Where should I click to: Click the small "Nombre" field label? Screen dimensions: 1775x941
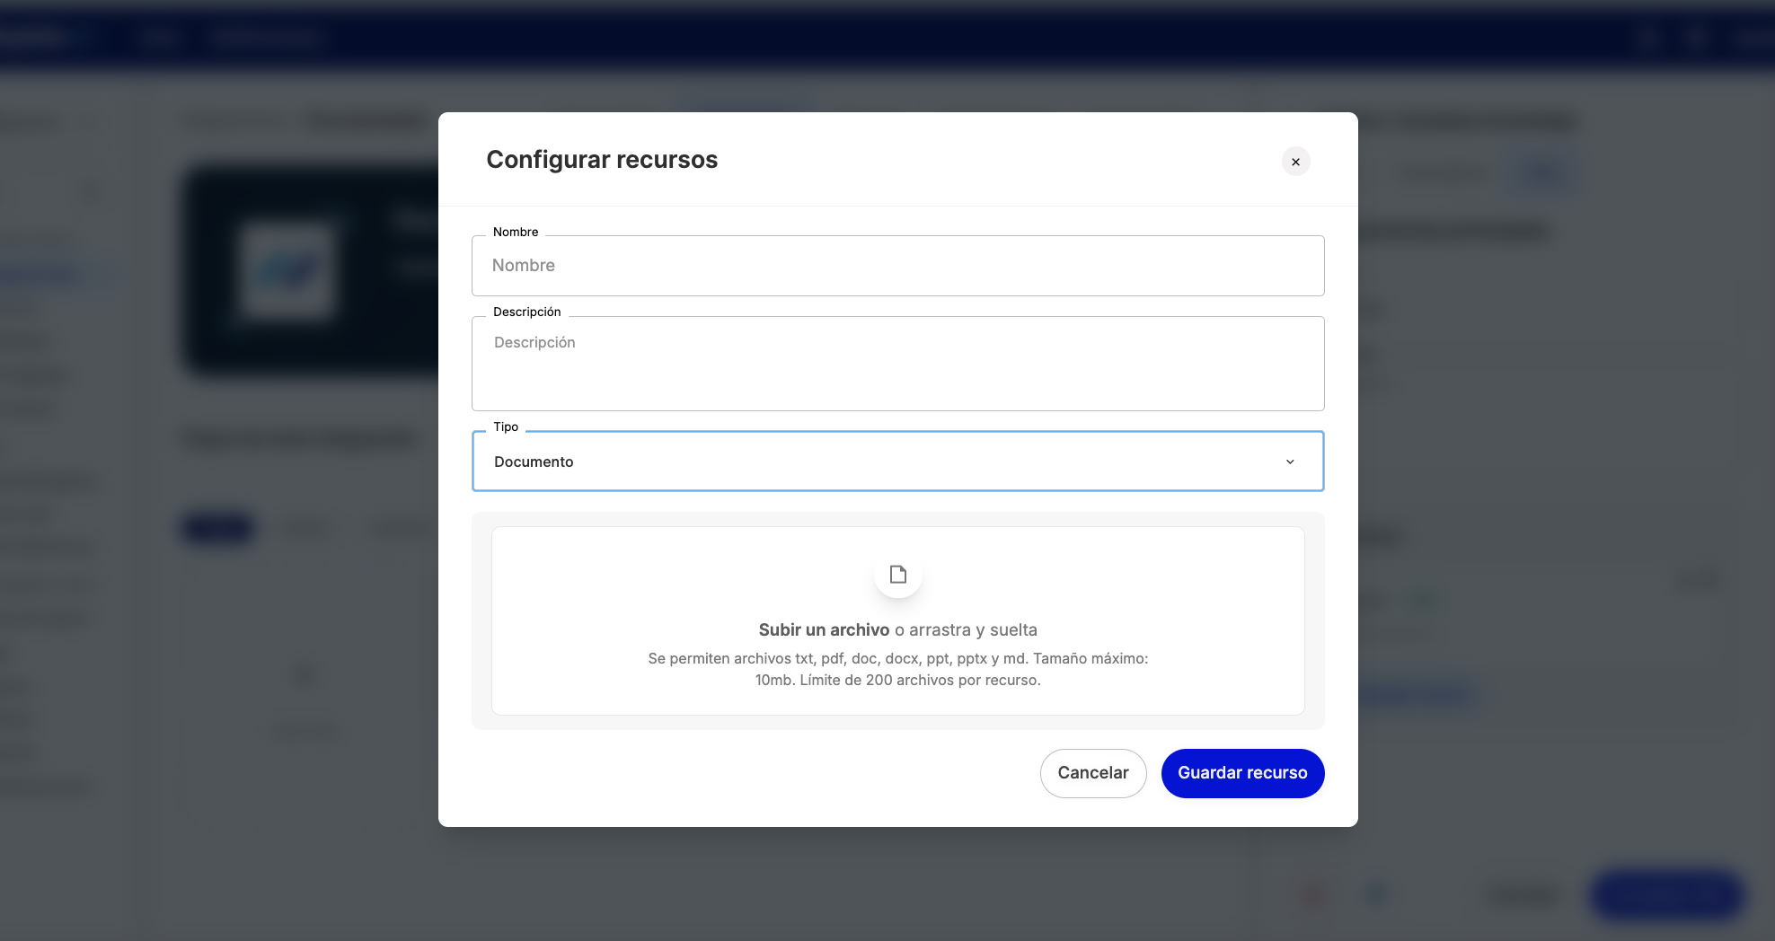(x=516, y=232)
